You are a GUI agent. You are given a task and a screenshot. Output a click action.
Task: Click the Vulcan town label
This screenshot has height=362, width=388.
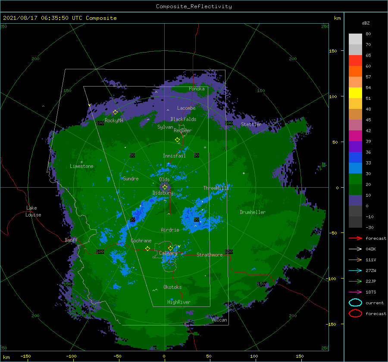tap(219, 320)
